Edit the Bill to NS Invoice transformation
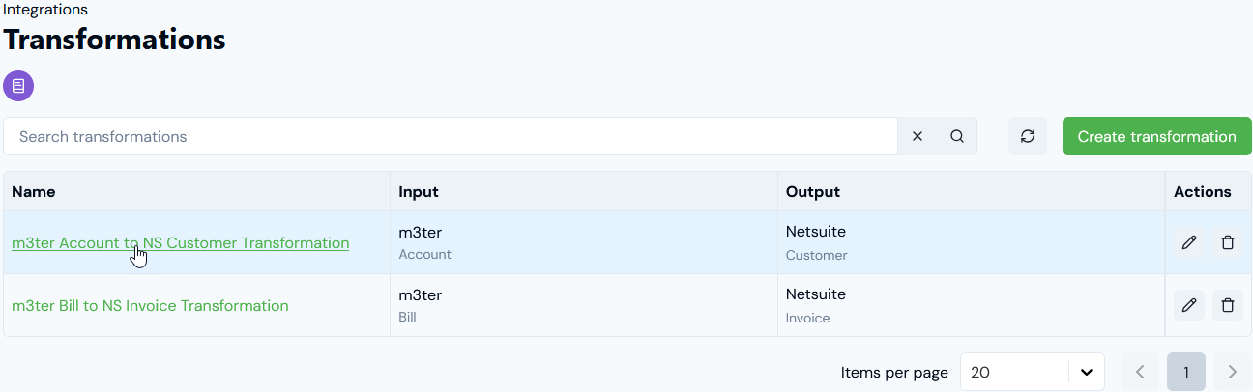Viewport: 1253px width, 392px height. [x=1189, y=305]
